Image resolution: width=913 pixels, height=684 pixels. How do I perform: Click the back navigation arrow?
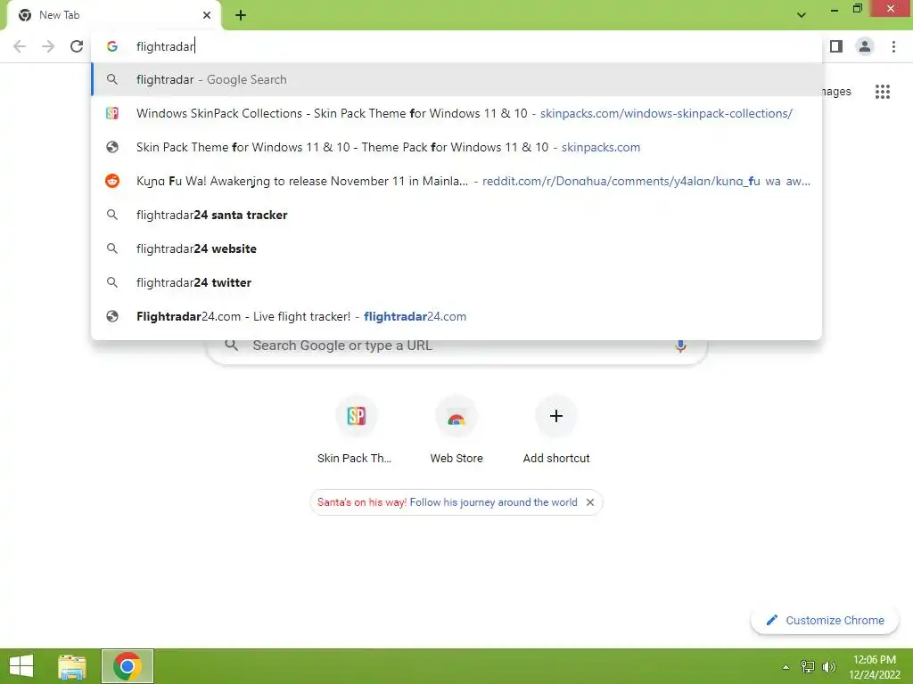tap(20, 46)
